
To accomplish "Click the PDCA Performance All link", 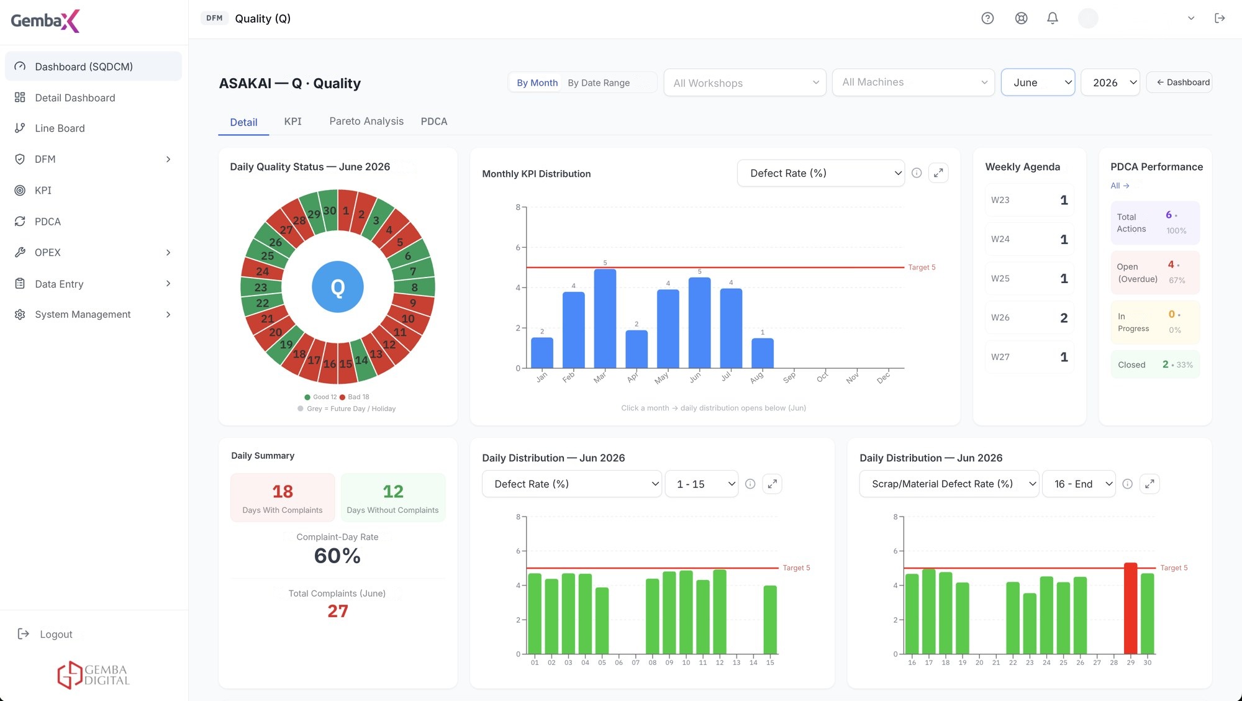I will coord(1120,186).
